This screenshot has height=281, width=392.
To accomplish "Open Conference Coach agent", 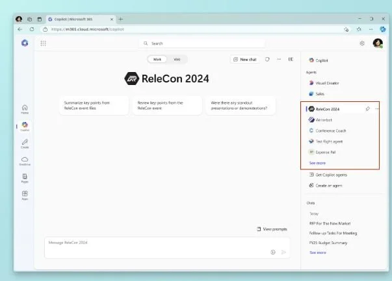I will 328,131.
